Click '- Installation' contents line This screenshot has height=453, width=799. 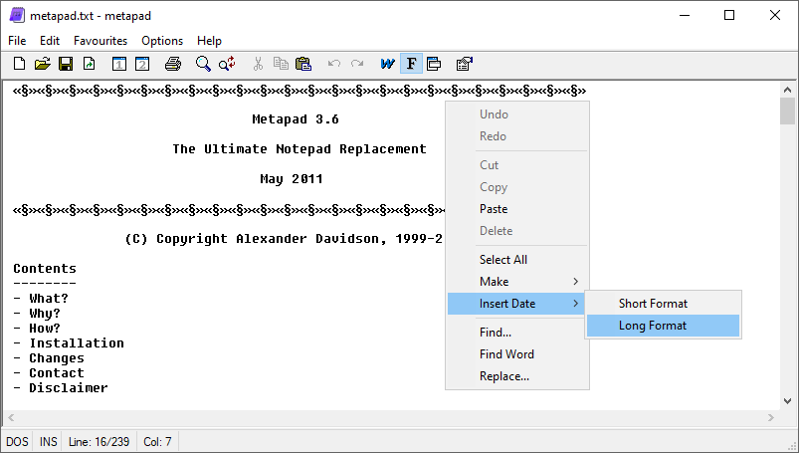pyautogui.click(x=69, y=343)
